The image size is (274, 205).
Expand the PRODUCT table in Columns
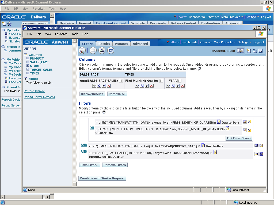coord(28,58)
